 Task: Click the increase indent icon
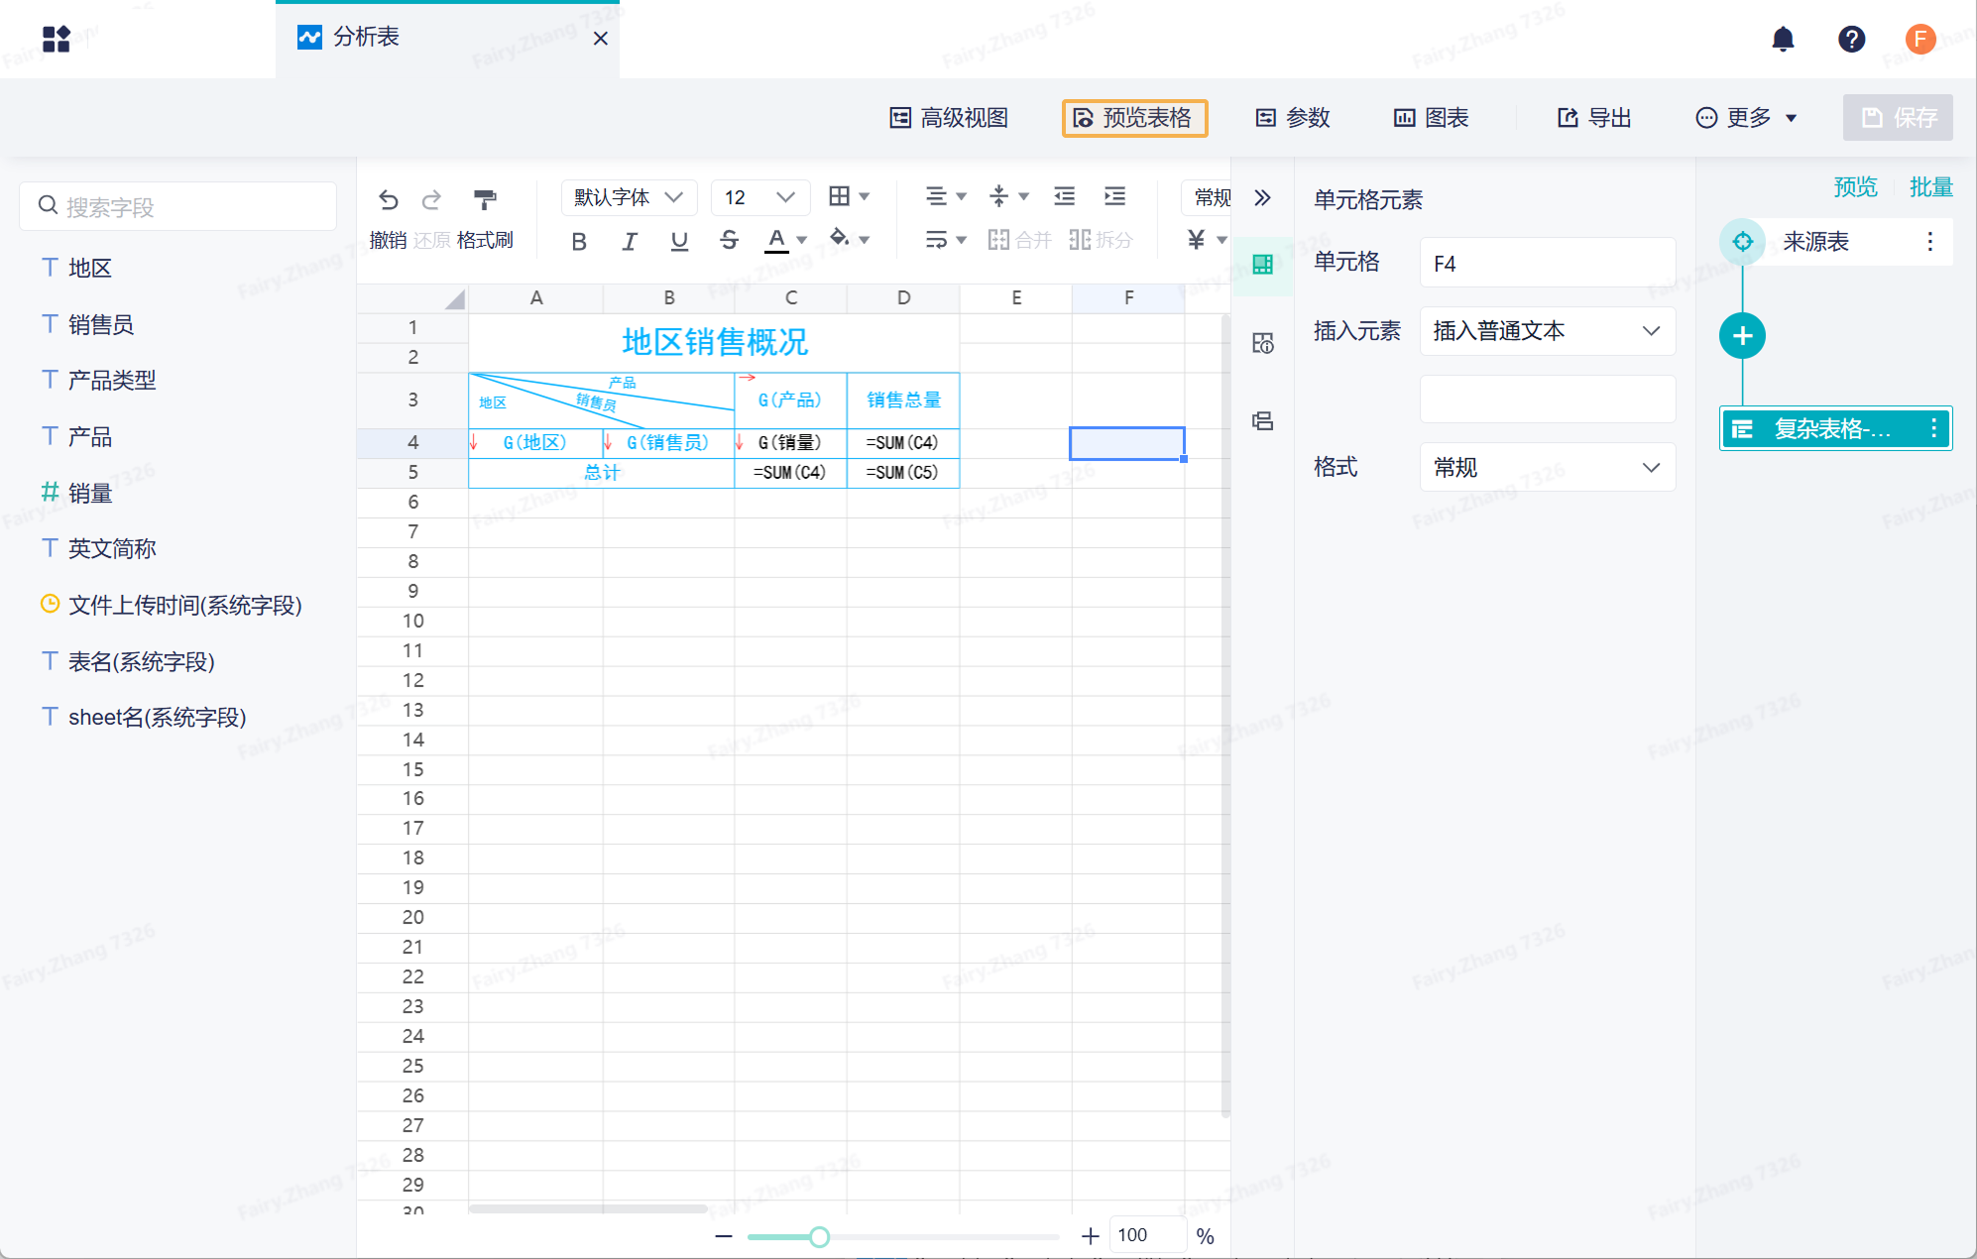(x=1114, y=196)
